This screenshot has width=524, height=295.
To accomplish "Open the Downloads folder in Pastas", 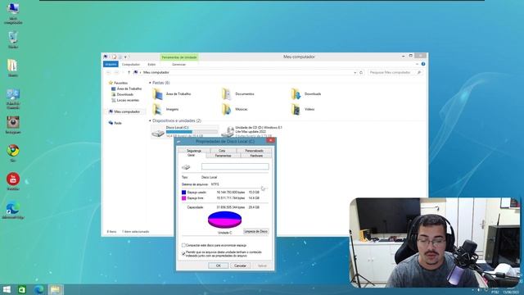I will (307, 94).
